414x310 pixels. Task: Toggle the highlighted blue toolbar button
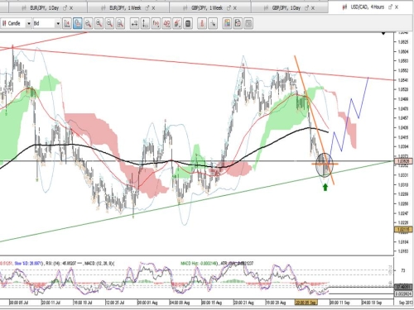pos(78,23)
